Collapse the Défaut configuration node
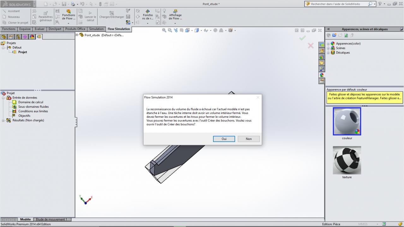Screen dimensions: 404x227 pyautogui.click(x=3, y=48)
